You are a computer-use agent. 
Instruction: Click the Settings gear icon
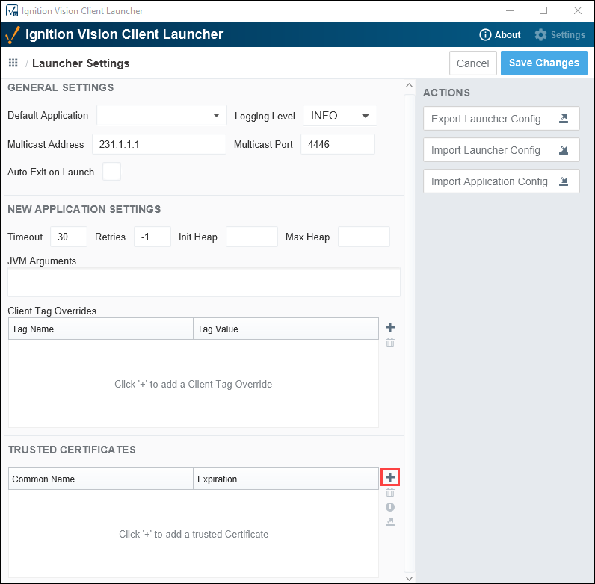[540, 35]
